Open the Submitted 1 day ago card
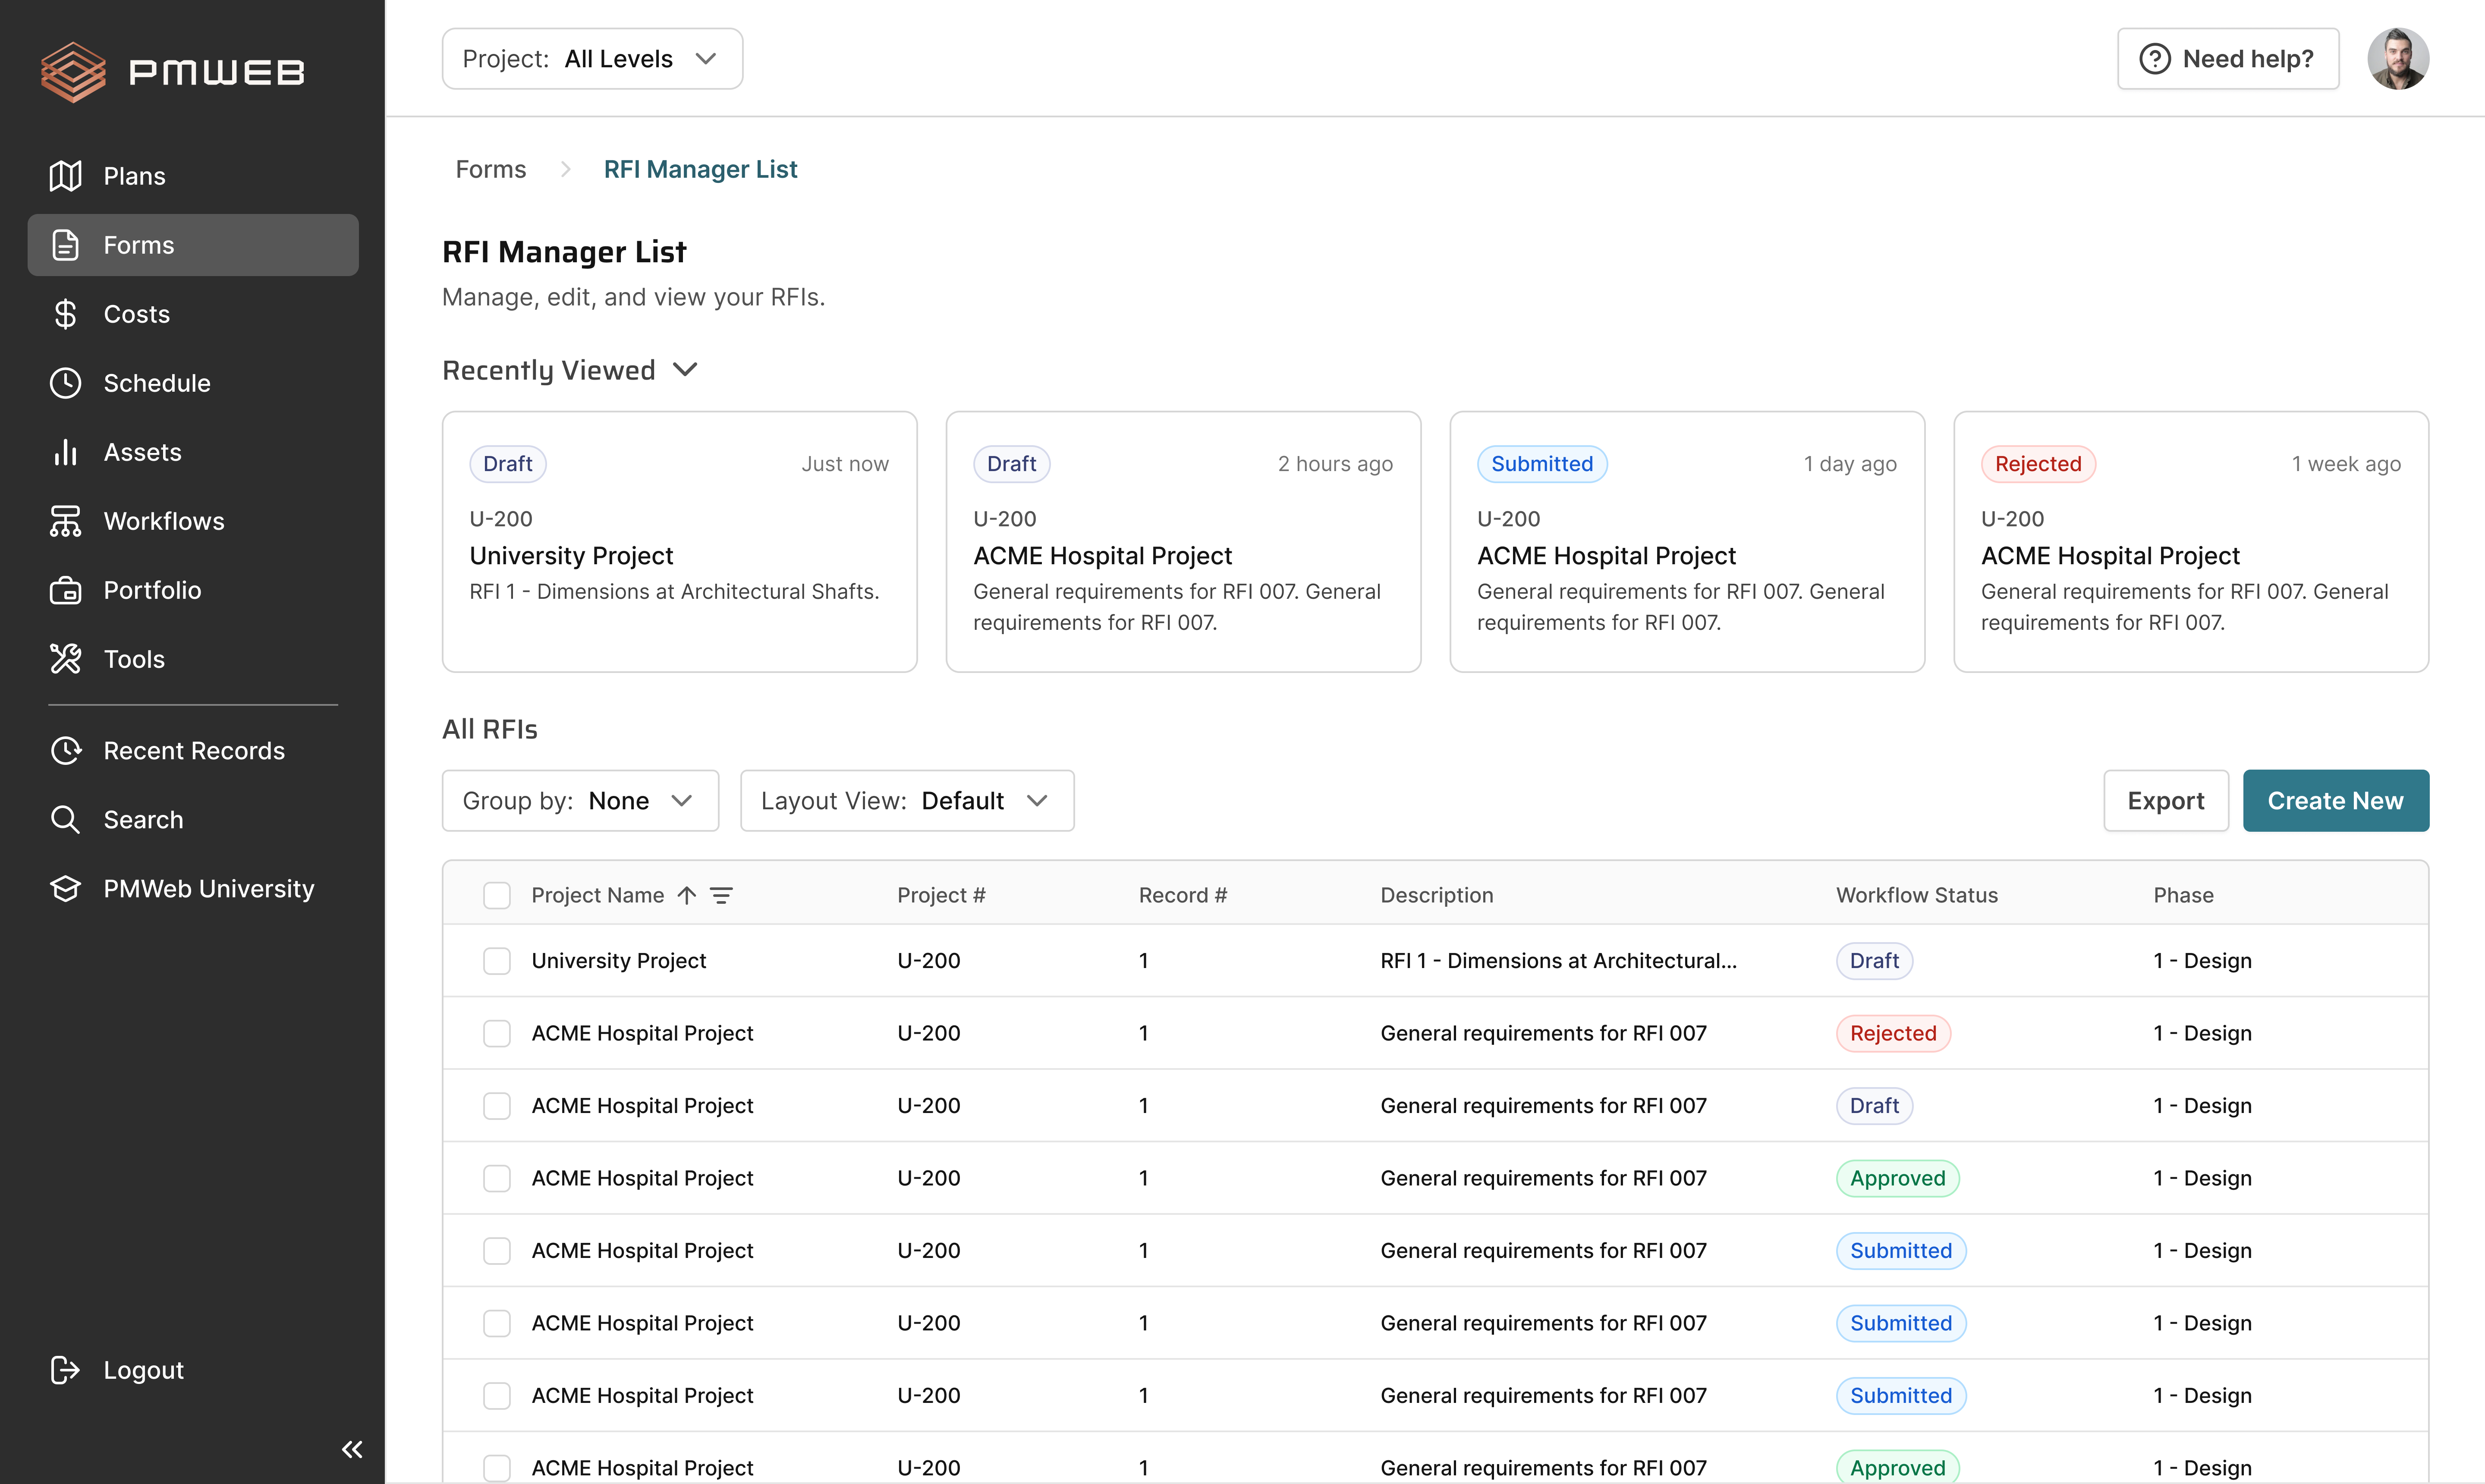 pos(1687,542)
